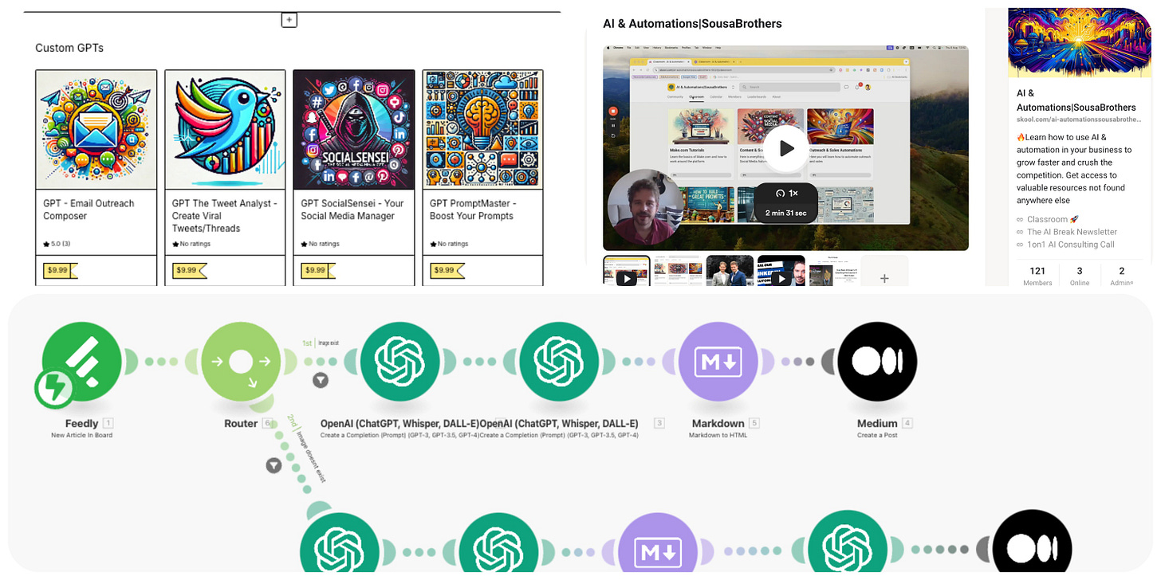Click the 3 Online count
Screen dimensions: 1161x580
[1080, 276]
